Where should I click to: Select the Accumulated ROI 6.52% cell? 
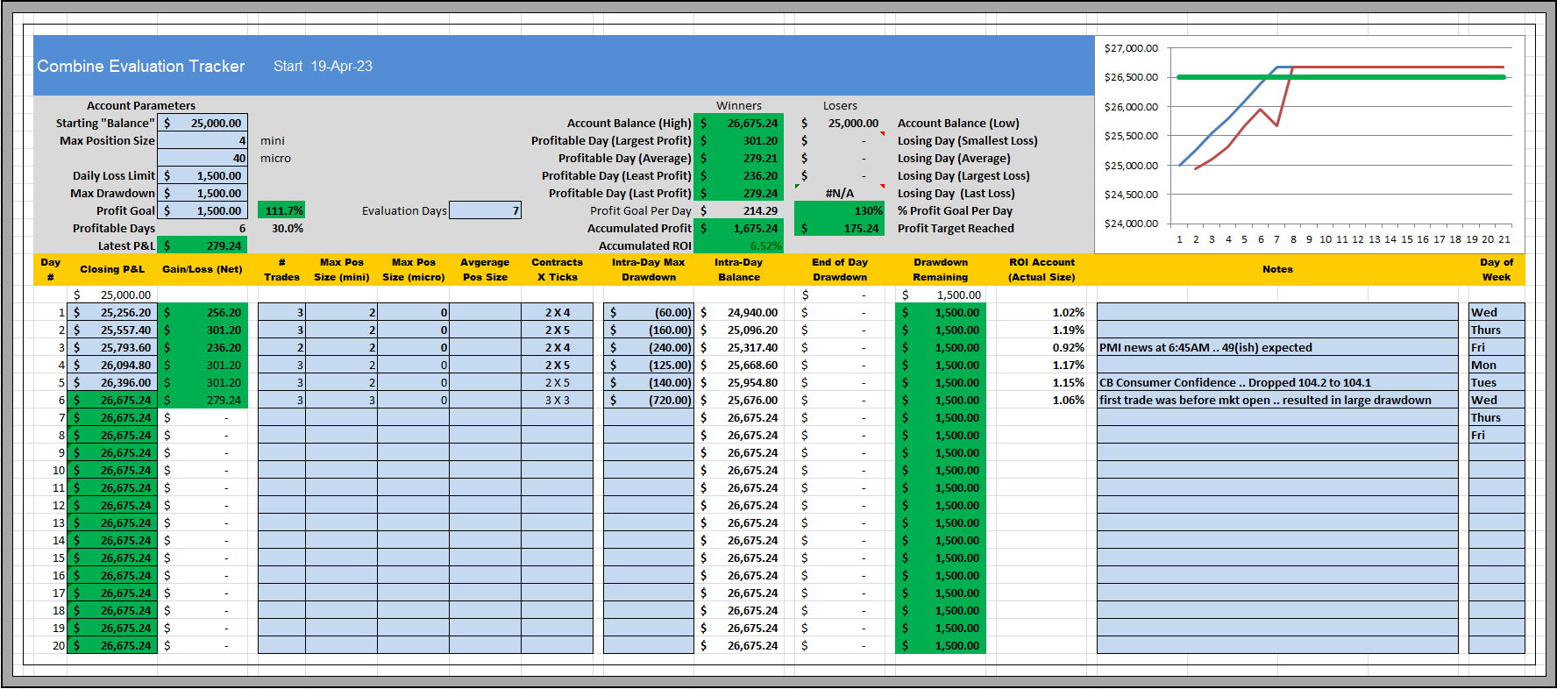[x=738, y=245]
